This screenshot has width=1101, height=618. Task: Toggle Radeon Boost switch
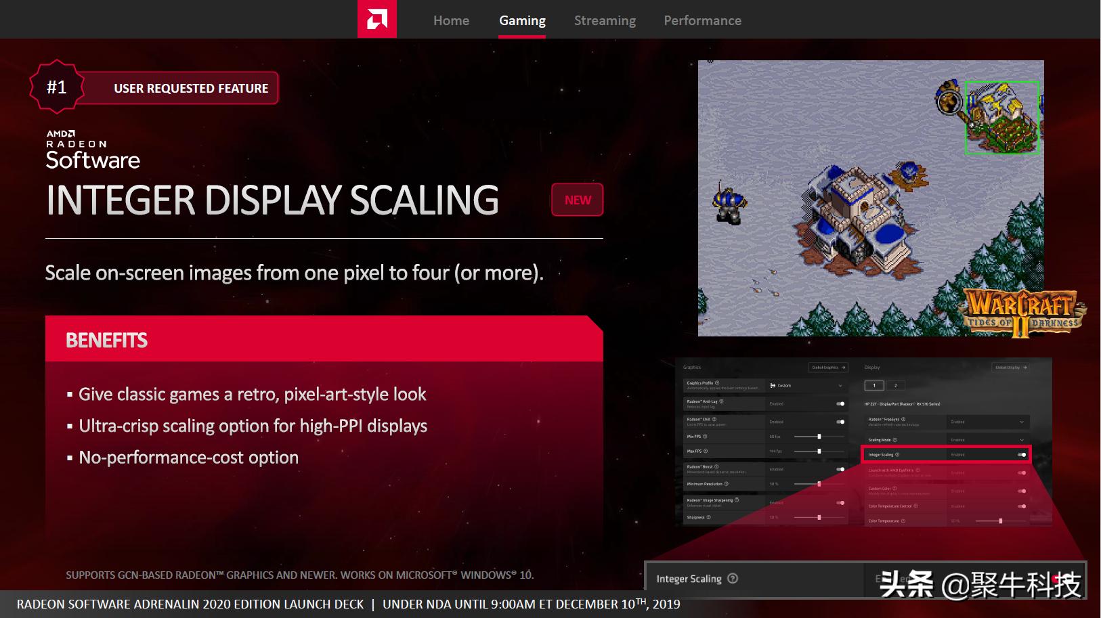click(840, 469)
